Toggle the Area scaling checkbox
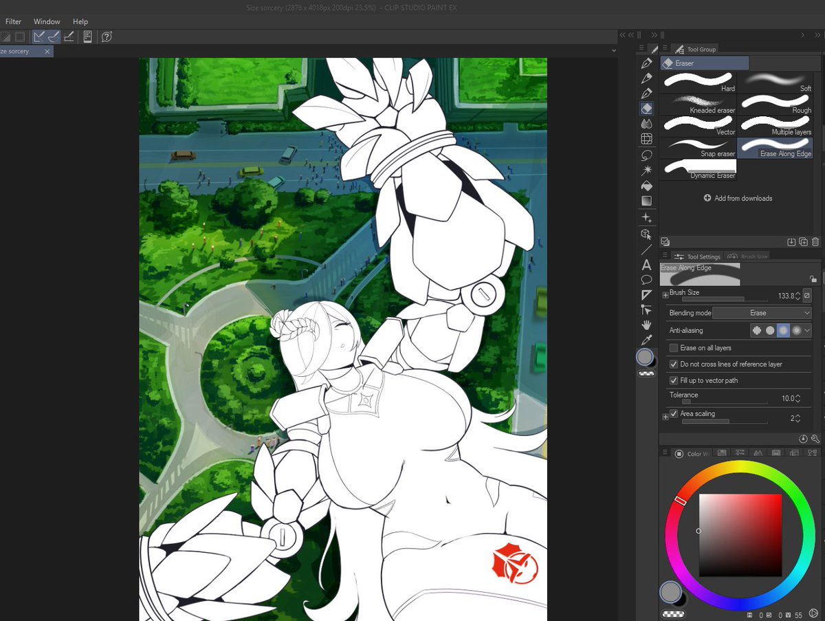The height and width of the screenshot is (621, 825). [674, 413]
